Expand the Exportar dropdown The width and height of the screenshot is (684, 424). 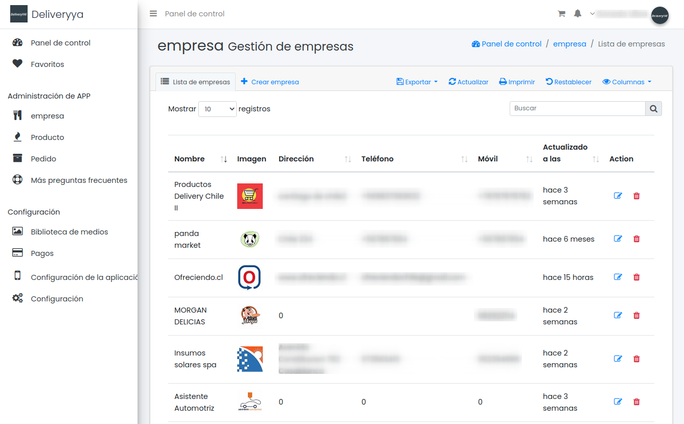(x=417, y=82)
